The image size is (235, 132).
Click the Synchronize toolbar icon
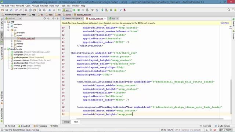pyautogui.click(x=11, y=10)
